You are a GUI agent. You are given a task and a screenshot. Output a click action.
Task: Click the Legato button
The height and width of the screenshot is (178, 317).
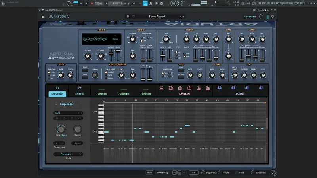click(77, 143)
